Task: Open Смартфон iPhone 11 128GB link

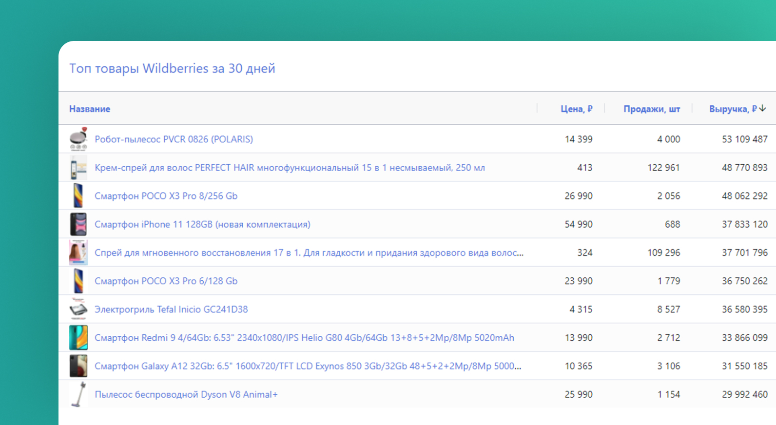Action: 202,224
